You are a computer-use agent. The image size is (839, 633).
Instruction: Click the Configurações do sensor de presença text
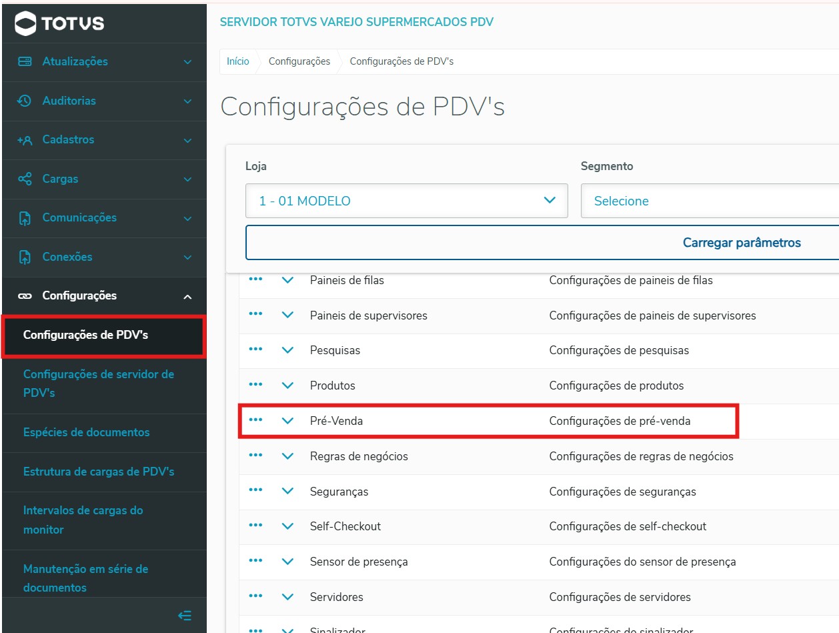[642, 562]
